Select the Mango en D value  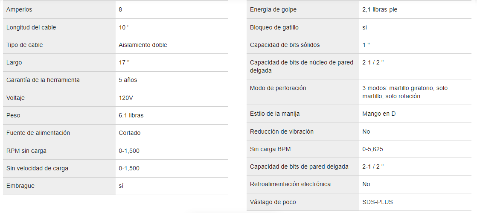coord(379,114)
